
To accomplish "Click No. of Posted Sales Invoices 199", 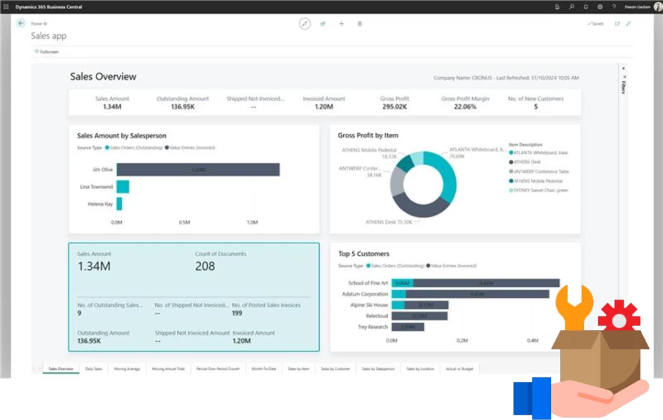I will [x=237, y=313].
